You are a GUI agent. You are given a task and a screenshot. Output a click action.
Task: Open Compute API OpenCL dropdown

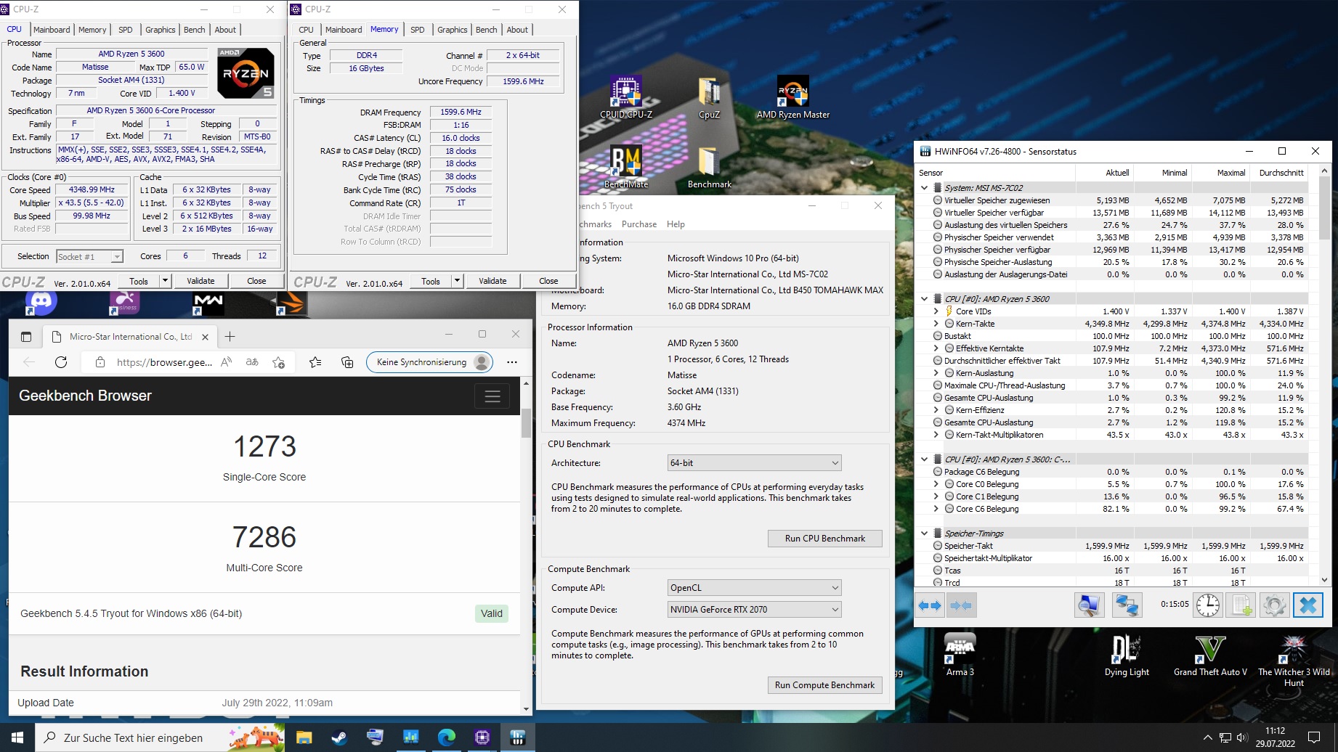click(755, 588)
